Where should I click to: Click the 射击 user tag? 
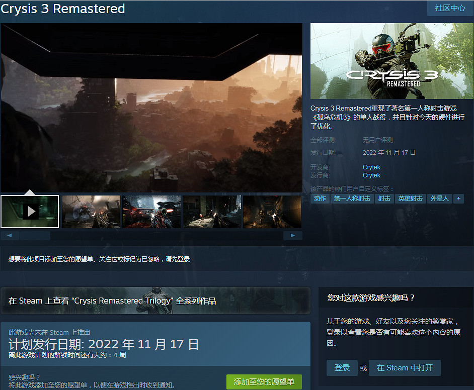pos(384,199)
